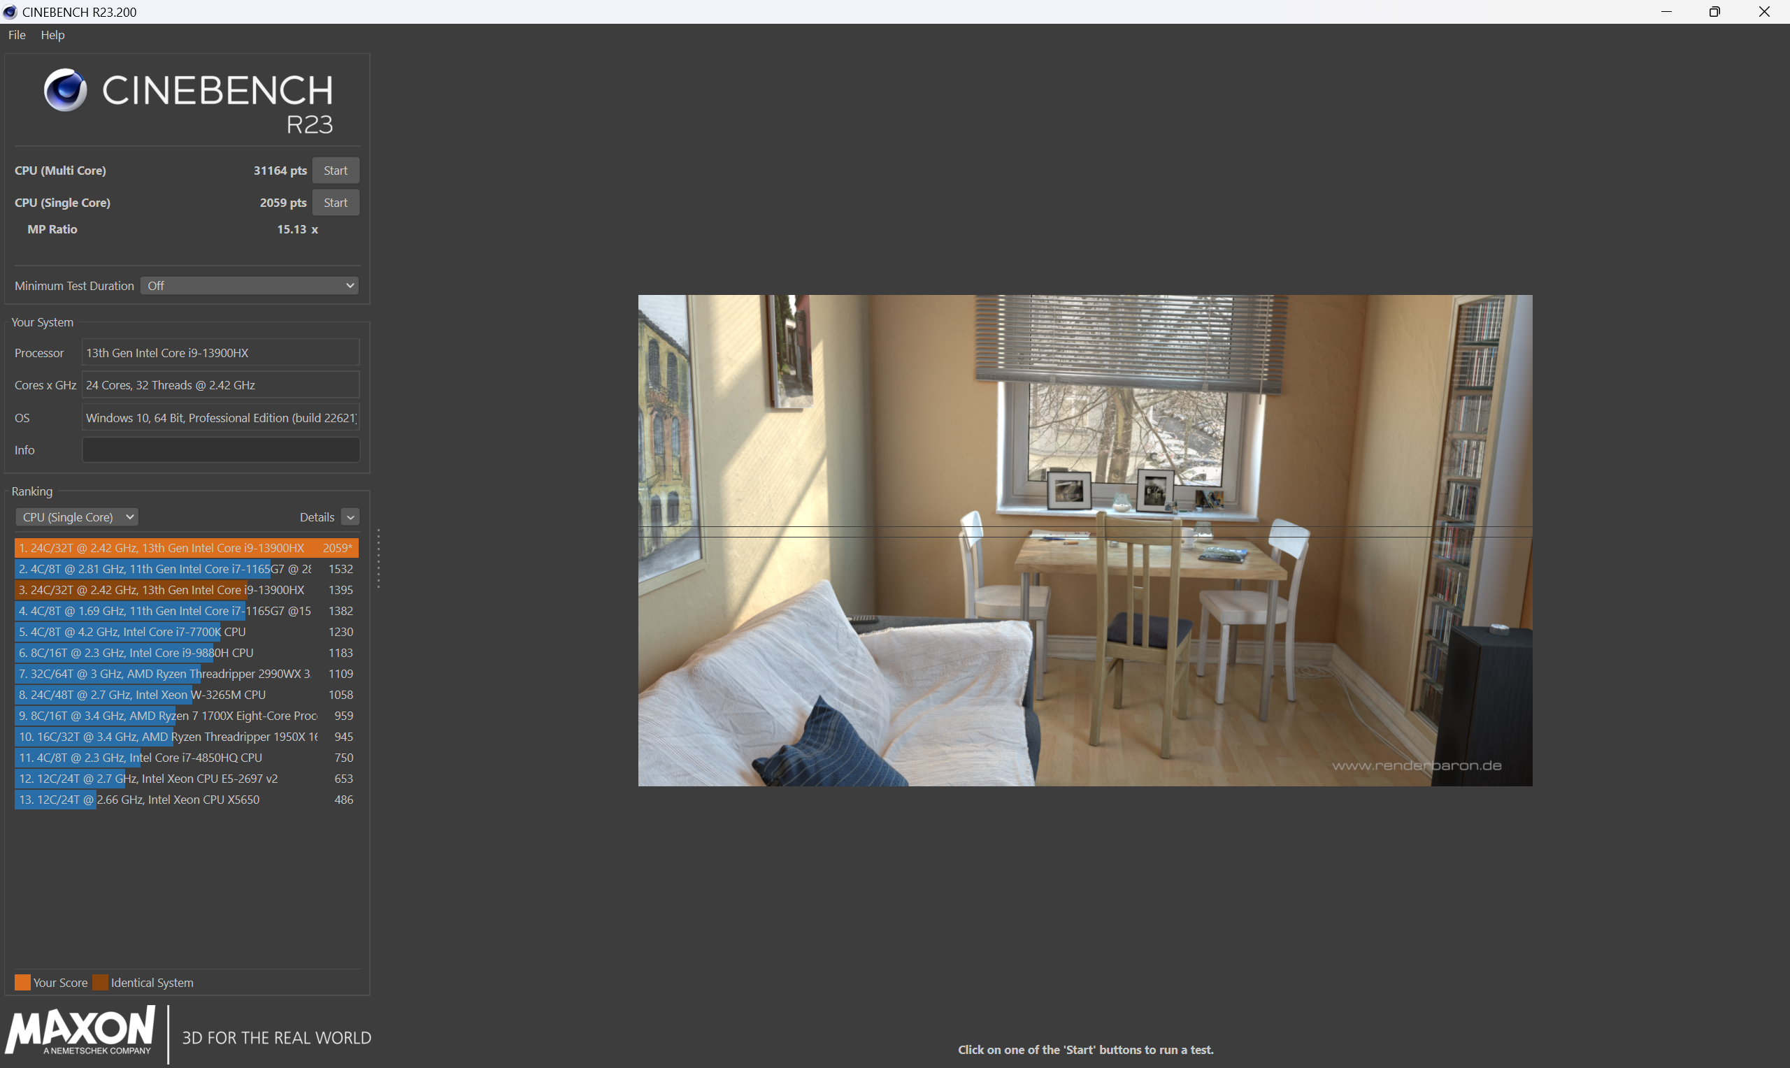The height and width of the screenshot is (1068, 1790).
Task: Select ranking row 13 Xeon X5650
Action: [x=187, y=800]
